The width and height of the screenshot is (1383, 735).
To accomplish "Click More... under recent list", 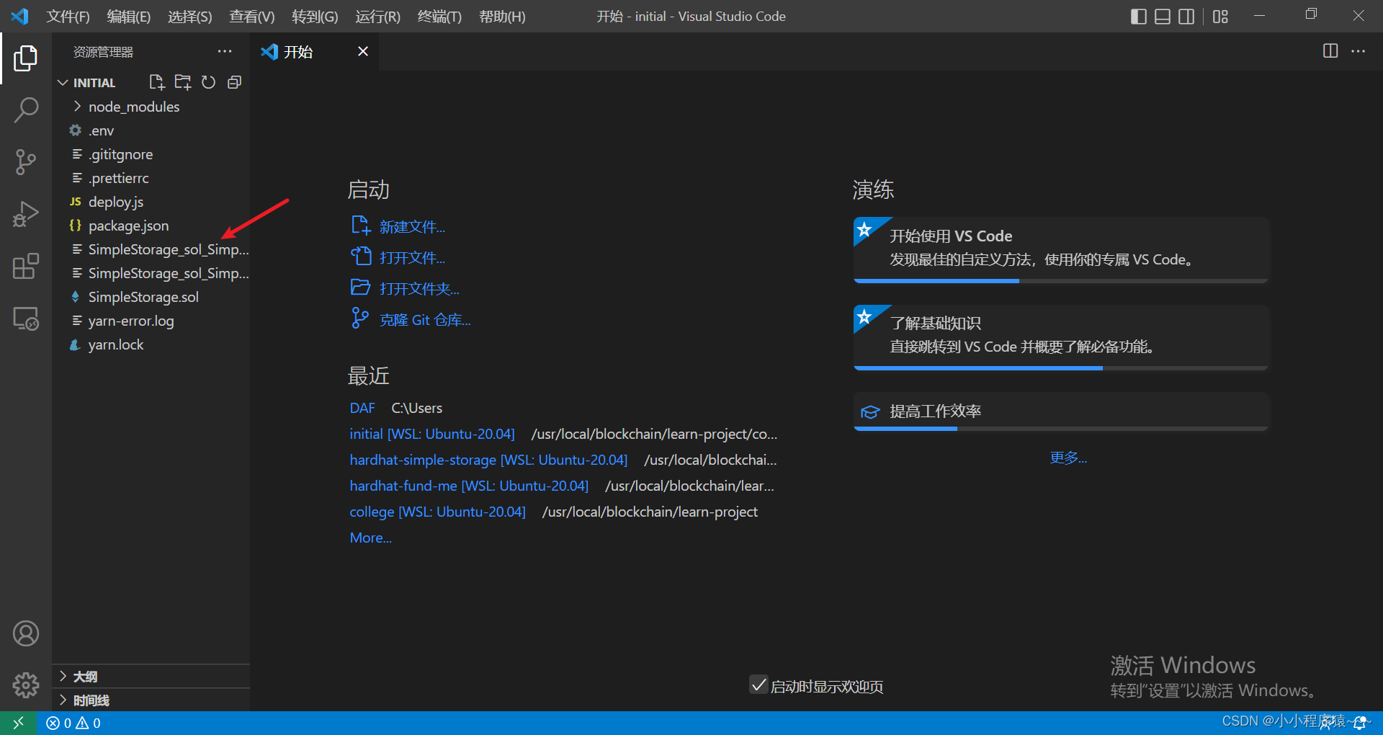I will click(370, 538).
